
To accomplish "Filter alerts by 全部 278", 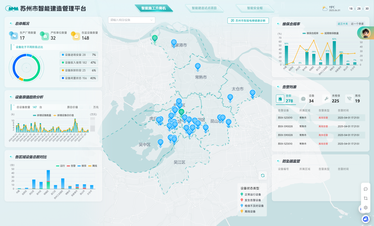I will (286, 99).
